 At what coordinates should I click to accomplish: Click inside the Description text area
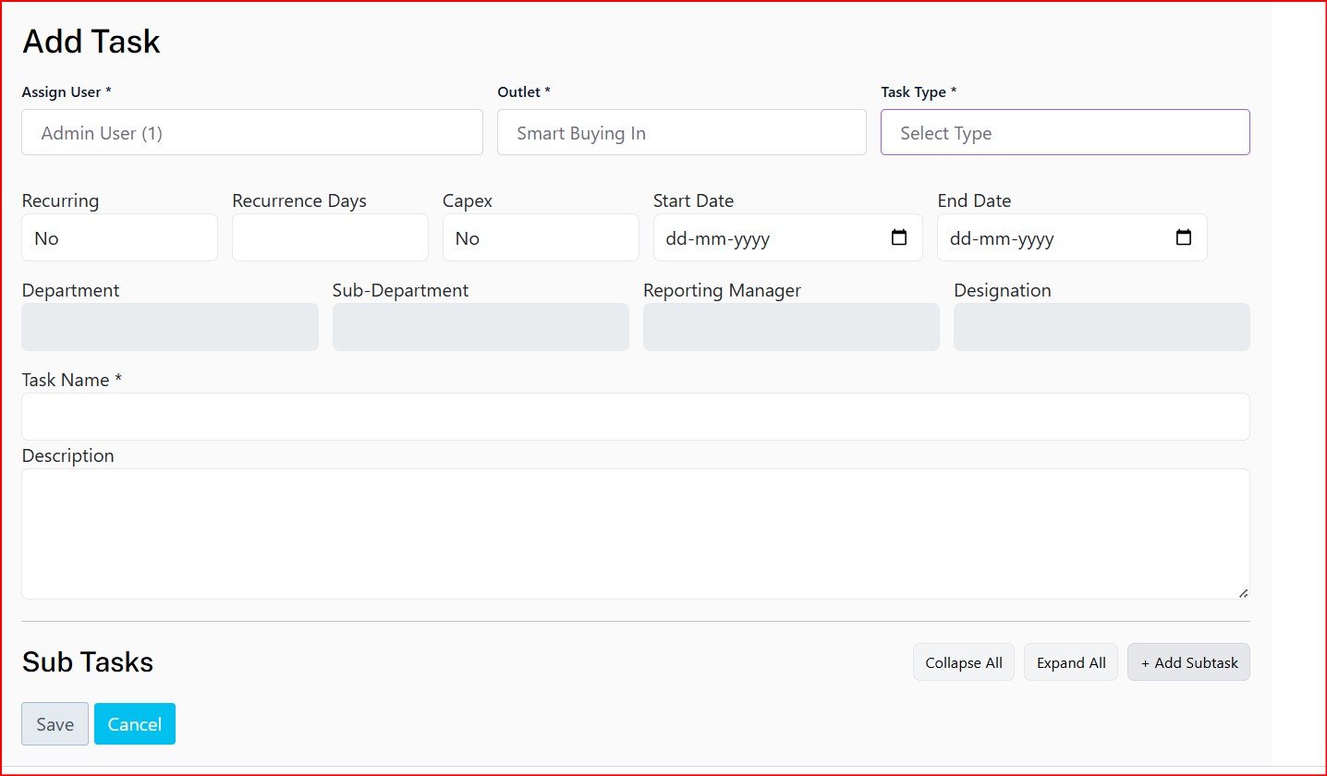(x=635, y=533)
